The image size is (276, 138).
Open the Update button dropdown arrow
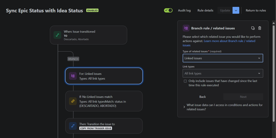tap(236, 10)
